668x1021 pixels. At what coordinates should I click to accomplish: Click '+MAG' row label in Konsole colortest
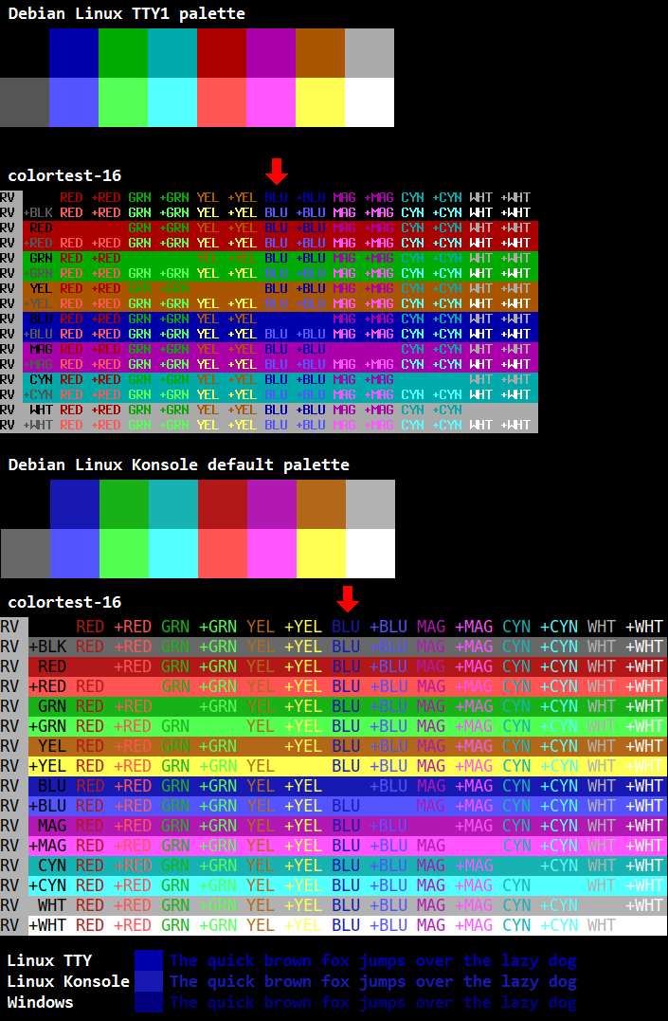(47, 846)
